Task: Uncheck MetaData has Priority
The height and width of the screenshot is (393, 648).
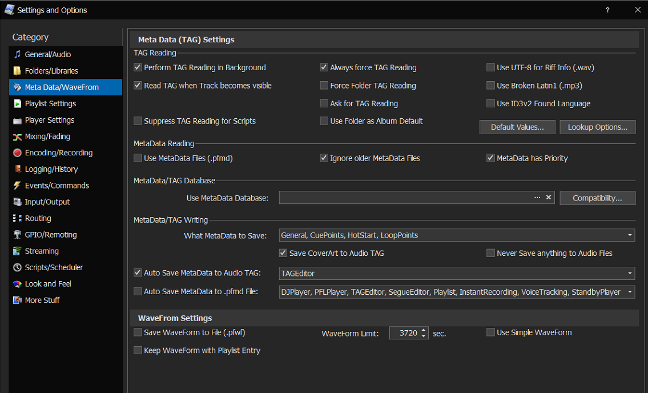Action: (490, 158)
